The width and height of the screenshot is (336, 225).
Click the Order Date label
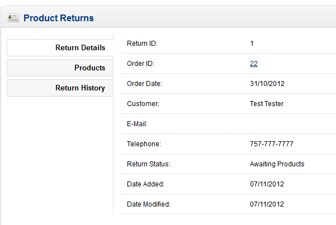tap(144, 84)
